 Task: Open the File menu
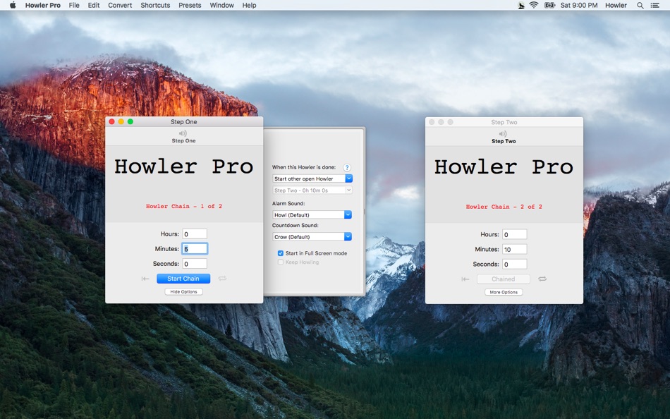click(74, 5)
